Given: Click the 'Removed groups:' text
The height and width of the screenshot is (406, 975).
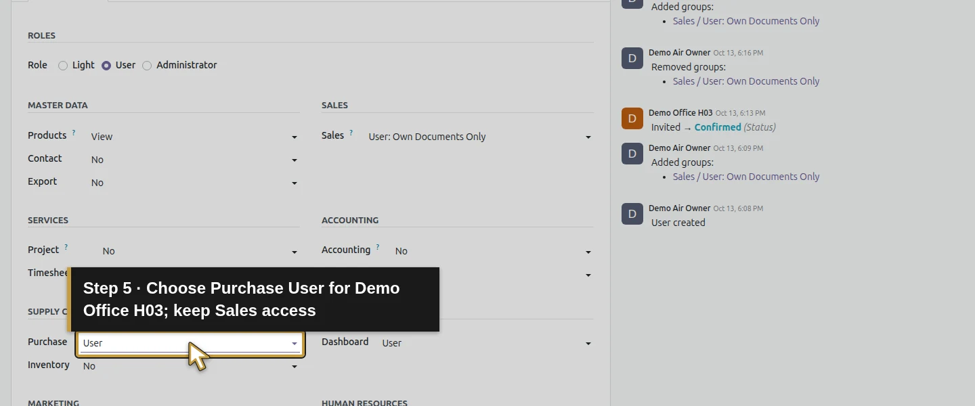Looking at the screenshot, I should [689, 67].
